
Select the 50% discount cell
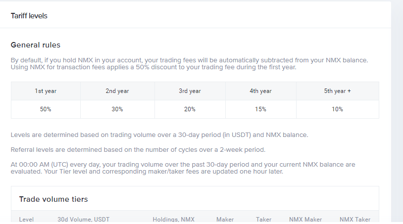46,109
